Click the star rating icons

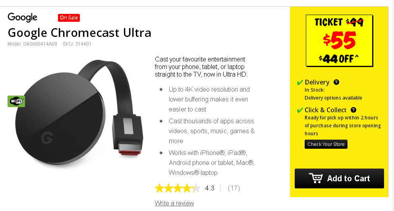click(x=178, y=188)
